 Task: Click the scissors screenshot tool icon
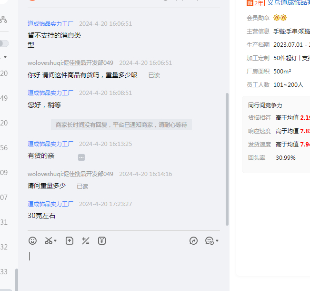coord(49,241)
